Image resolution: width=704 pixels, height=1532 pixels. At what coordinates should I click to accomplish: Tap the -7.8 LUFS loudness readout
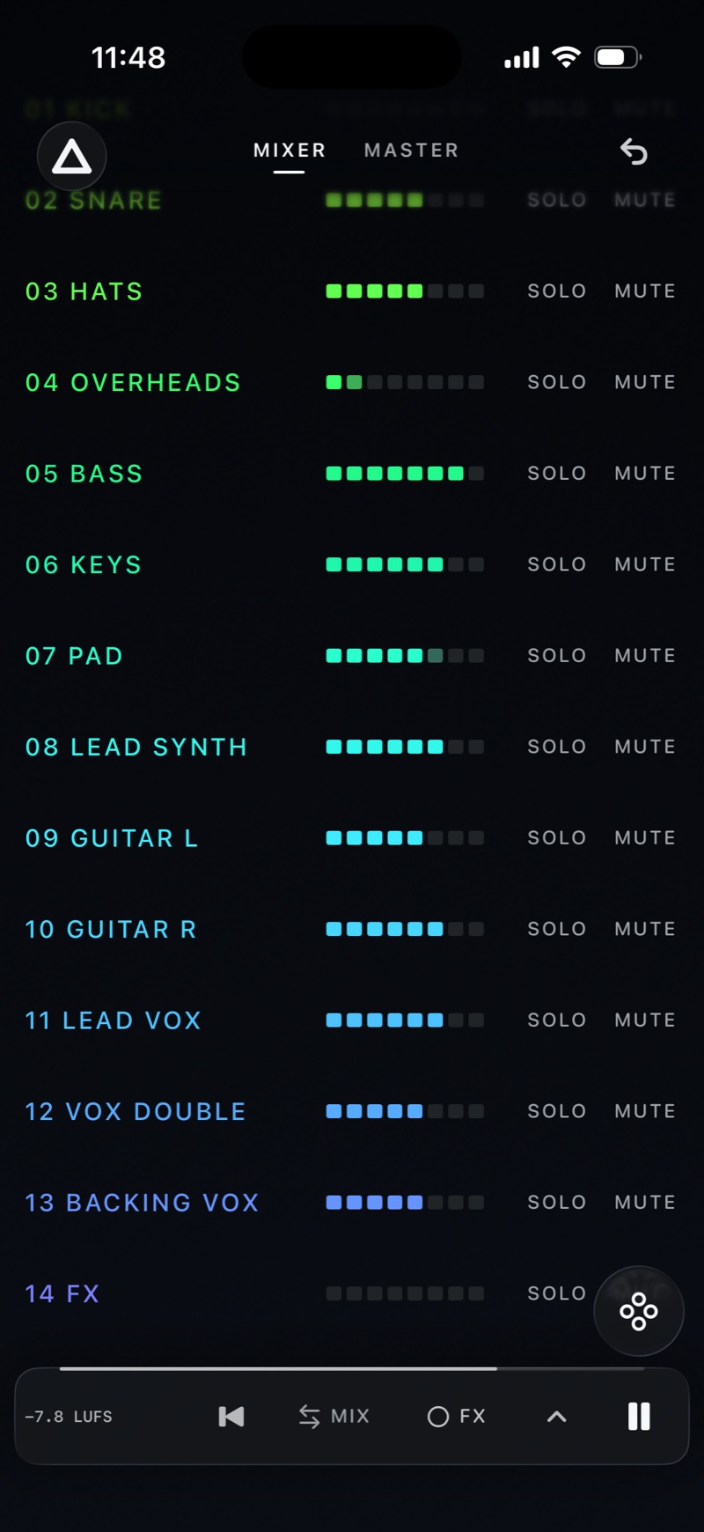(69, 1417)
